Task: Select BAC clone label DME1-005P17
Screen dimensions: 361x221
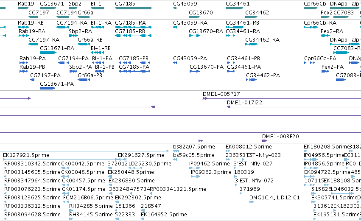Action: tap(221, 94)
